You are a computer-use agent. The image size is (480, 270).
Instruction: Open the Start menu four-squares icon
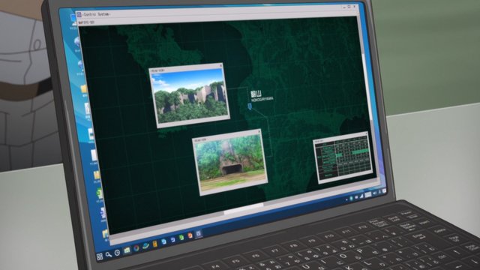(x=100, y=256)
